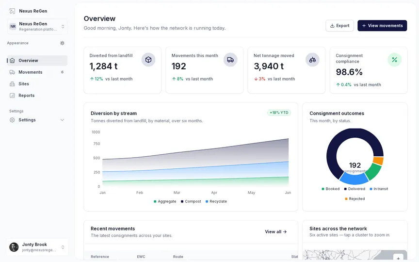This screenshot has height=262, width=419.
Task: Open Overview in the sidebar
Action: coord(37,61)
